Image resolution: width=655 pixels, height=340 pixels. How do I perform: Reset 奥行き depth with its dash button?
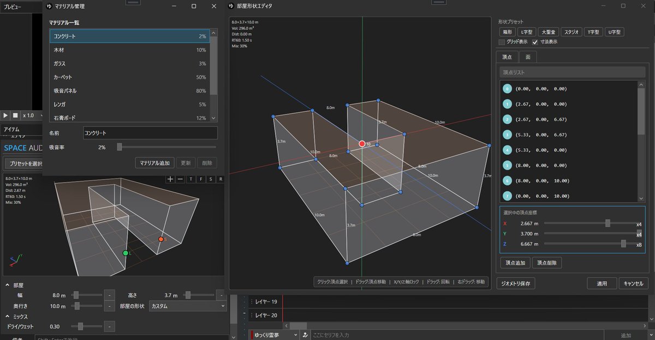coord(109,306)
